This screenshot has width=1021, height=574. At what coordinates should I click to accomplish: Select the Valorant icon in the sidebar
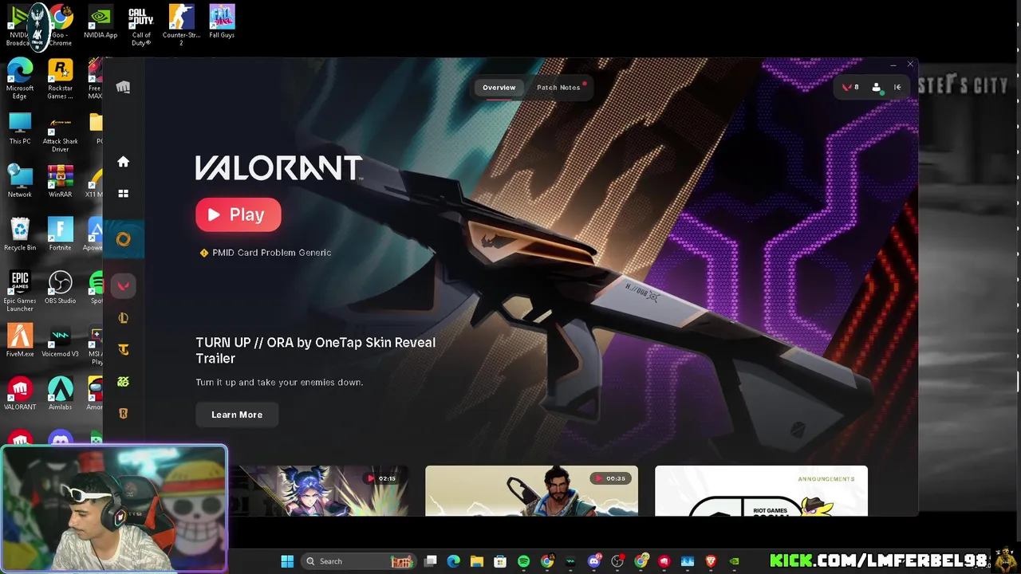[x=123, y=285]
